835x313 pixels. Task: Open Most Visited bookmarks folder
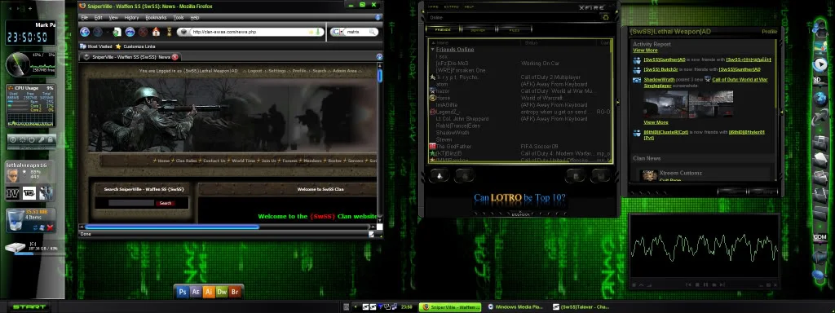click(x=96, y=46)
